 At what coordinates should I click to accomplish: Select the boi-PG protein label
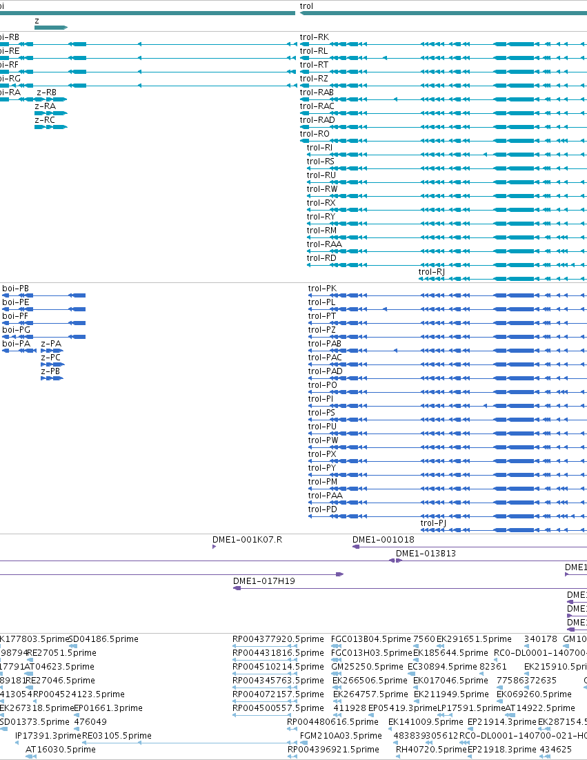coord(16,330)
